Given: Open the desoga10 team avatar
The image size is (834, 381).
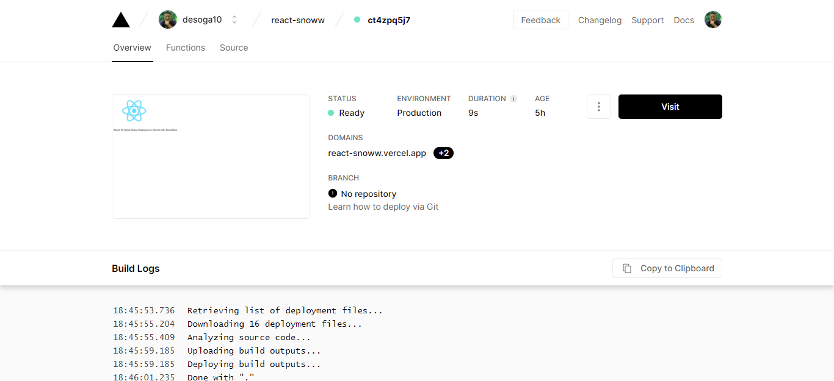Looking at the screenshot, I should [168, 20].
